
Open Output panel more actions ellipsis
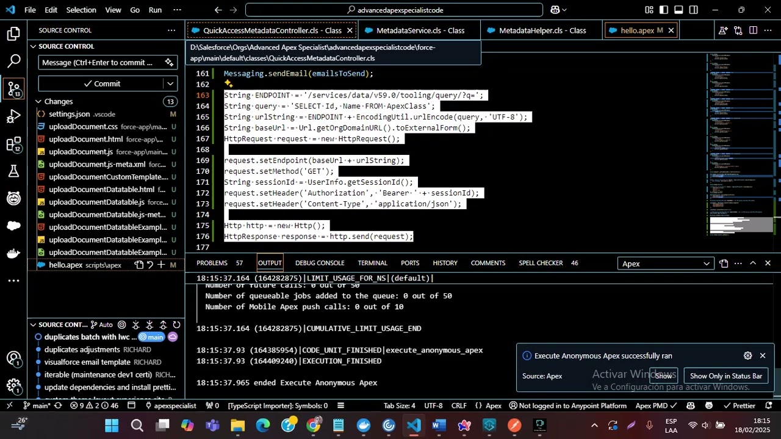point(738,263)
